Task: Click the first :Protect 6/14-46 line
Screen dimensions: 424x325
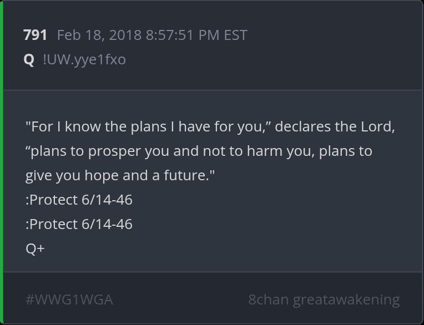Action: coord(79,199)
